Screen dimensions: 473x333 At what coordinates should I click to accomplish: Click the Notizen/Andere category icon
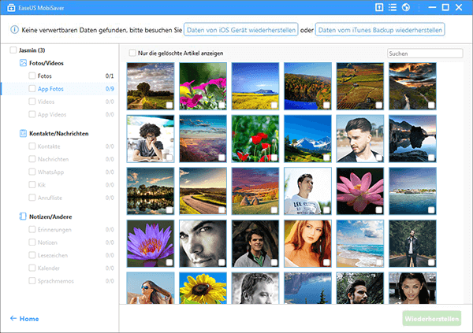(x=22, y=216)
